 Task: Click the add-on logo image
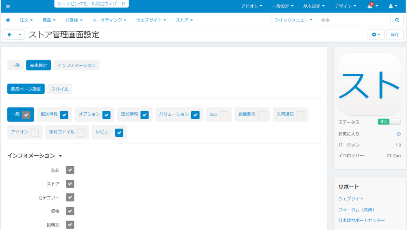pyautogui.click(x=370, y=84)
